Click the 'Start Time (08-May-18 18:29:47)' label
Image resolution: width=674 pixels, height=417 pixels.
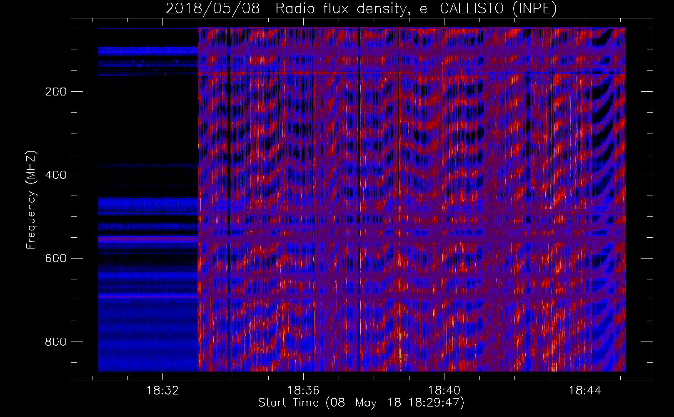[x=361, y=403]
